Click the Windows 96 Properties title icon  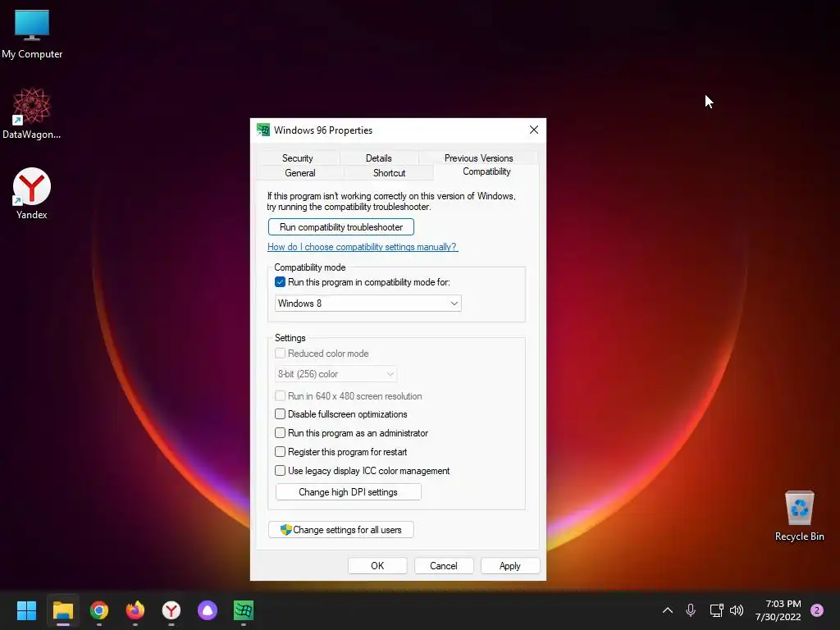[263, 130]
